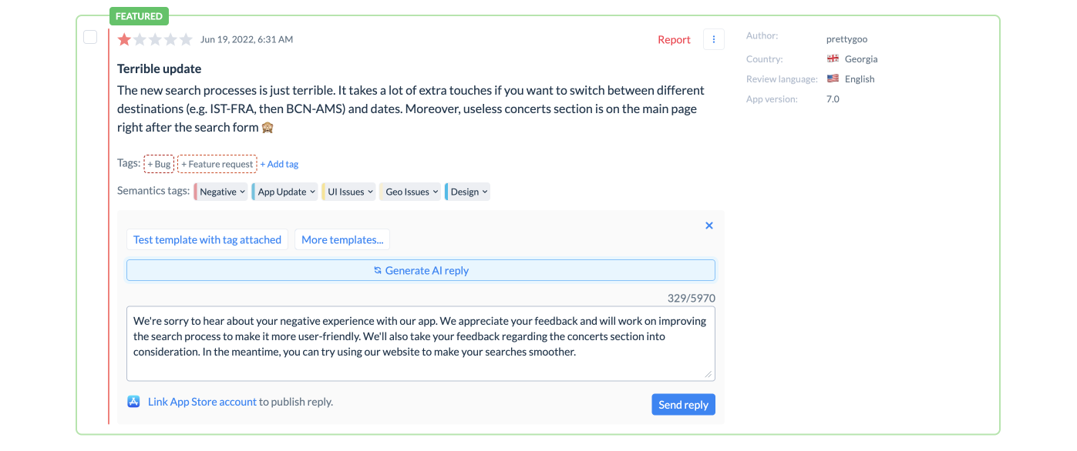Open the three-dot options menu
The image size is (1077, 451).
713,38
